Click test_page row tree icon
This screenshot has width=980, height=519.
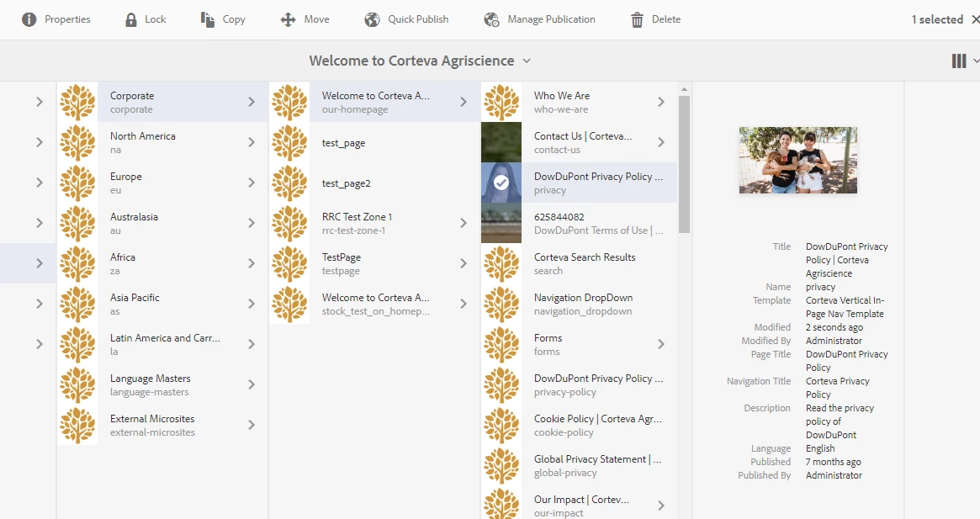289,142
